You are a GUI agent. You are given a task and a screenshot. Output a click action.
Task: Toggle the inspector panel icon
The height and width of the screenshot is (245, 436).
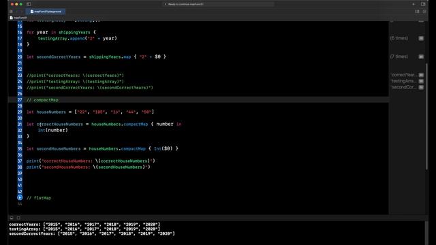point(423,4)
